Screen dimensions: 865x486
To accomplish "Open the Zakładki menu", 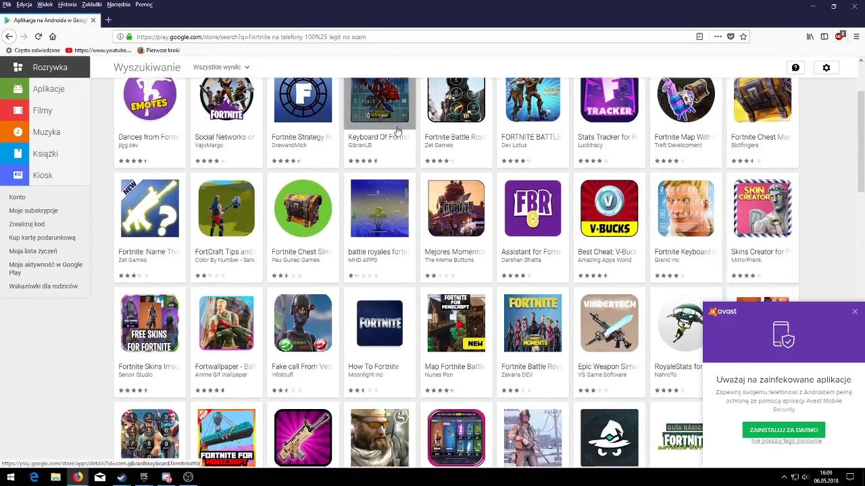I will click(91, 4).
